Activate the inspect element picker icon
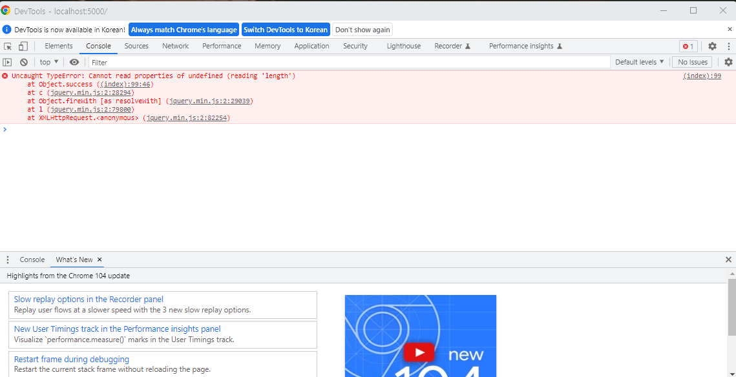The width and height of the screenshot is (736, 377). [x=8, y=46]
